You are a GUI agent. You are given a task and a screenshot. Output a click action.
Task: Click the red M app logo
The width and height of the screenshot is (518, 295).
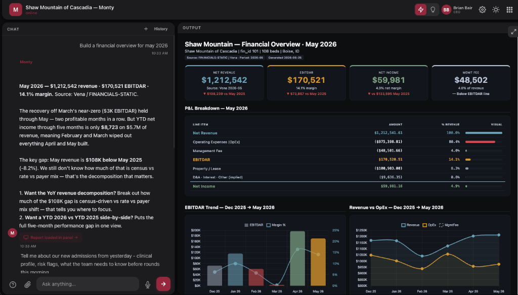click(16, 10)
